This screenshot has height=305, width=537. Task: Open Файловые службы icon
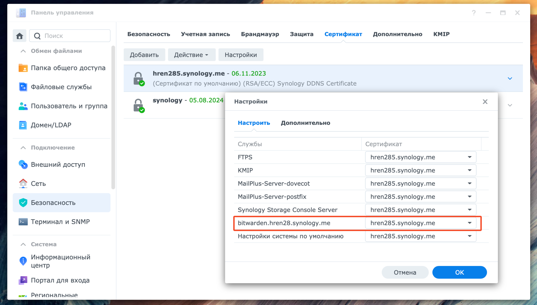23,87
